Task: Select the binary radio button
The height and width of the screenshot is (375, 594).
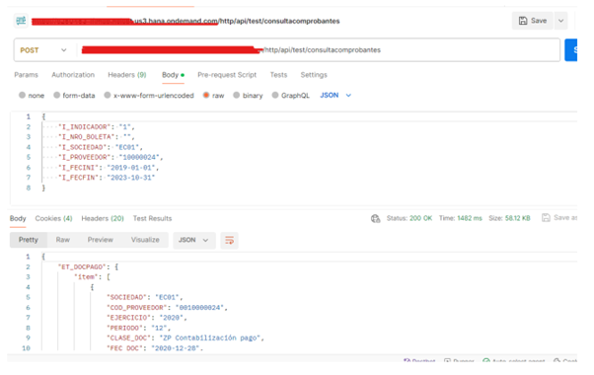Action: pos(237,95)
